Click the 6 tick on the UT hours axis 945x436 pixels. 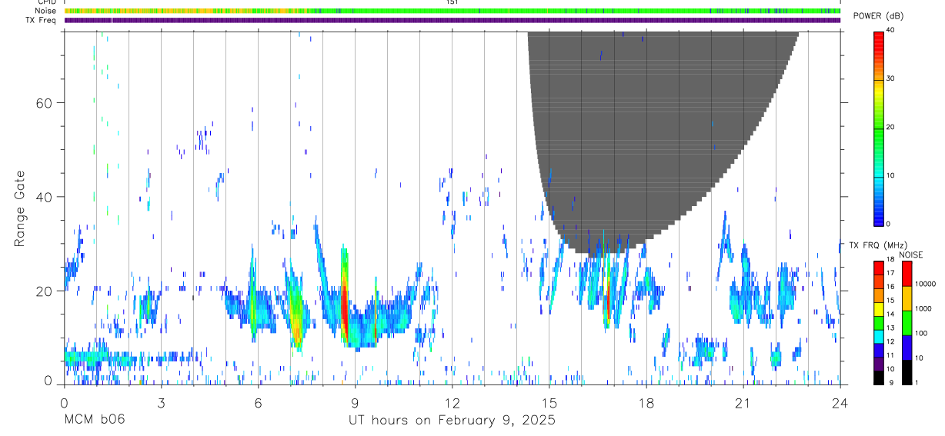(x=258, y=402)
